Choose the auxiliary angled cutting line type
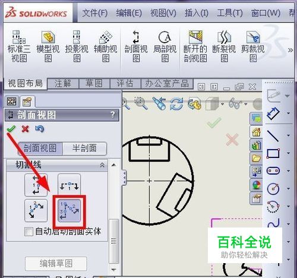297x278 pixels. point(36,210)
